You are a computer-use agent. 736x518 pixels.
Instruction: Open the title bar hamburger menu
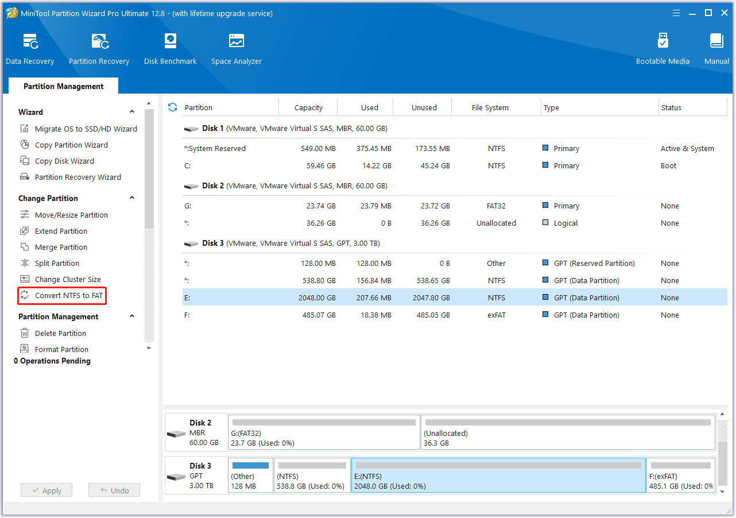676,13
